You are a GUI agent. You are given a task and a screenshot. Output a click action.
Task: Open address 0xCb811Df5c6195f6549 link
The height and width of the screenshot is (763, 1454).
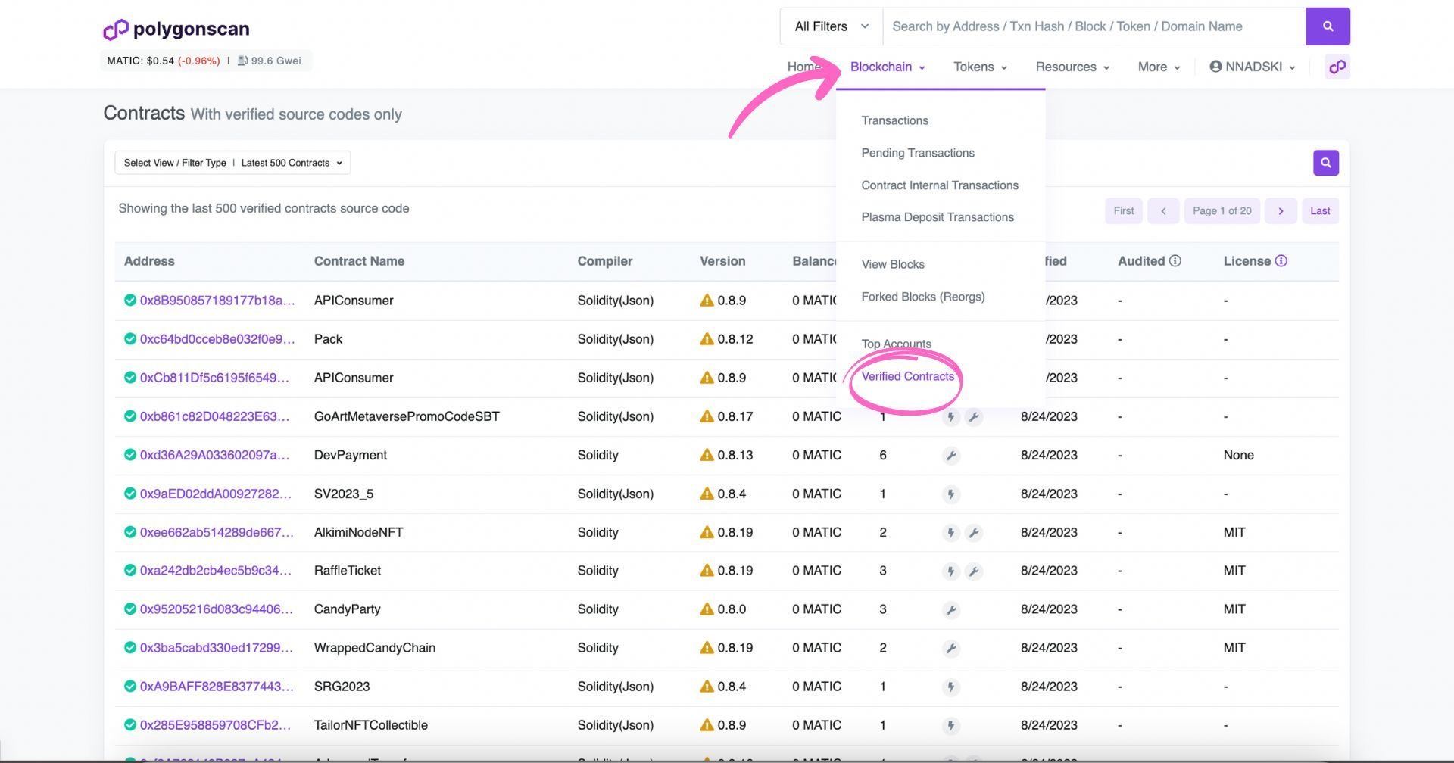pos(214,378)
